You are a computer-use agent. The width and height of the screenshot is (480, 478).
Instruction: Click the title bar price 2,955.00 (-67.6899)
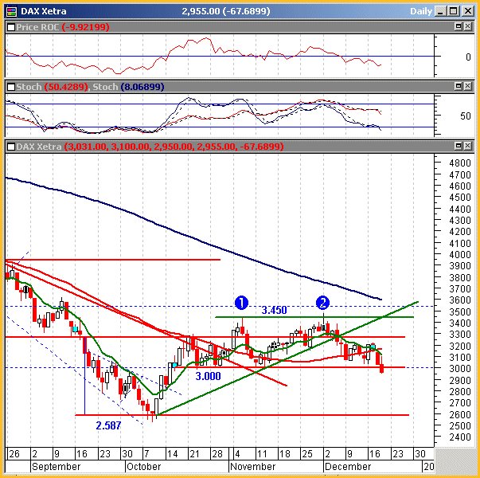(x=226, y=11)
